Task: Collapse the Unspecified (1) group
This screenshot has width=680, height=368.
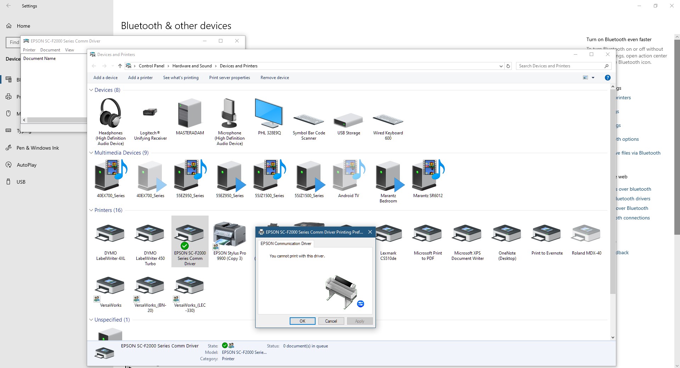Action: (x=91, y=320)
